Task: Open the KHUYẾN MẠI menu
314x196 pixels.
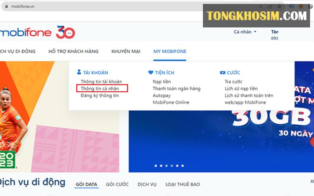Action: point(126,51)
